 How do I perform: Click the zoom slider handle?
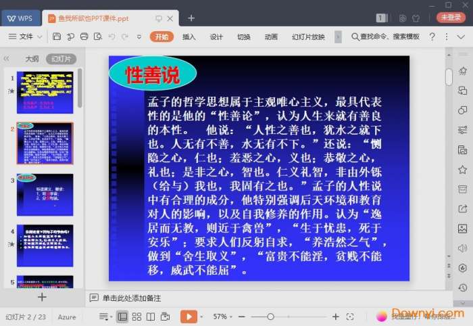pos(270,317)
